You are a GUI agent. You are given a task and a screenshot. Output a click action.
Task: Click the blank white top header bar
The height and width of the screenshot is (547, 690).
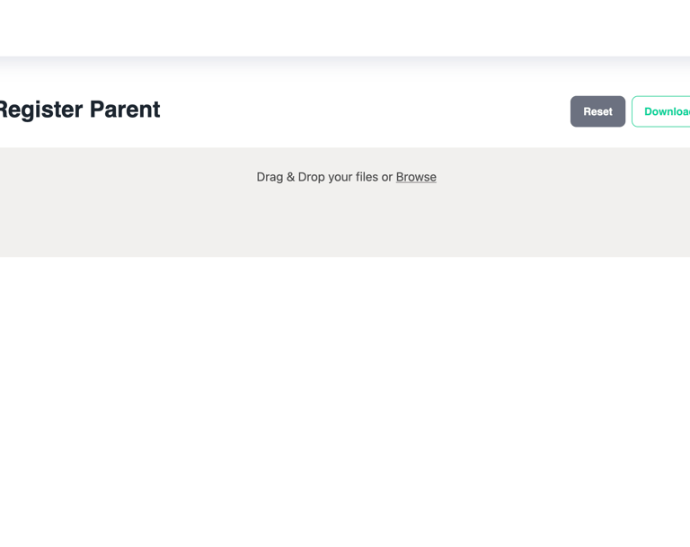click(x=345, y=27)
